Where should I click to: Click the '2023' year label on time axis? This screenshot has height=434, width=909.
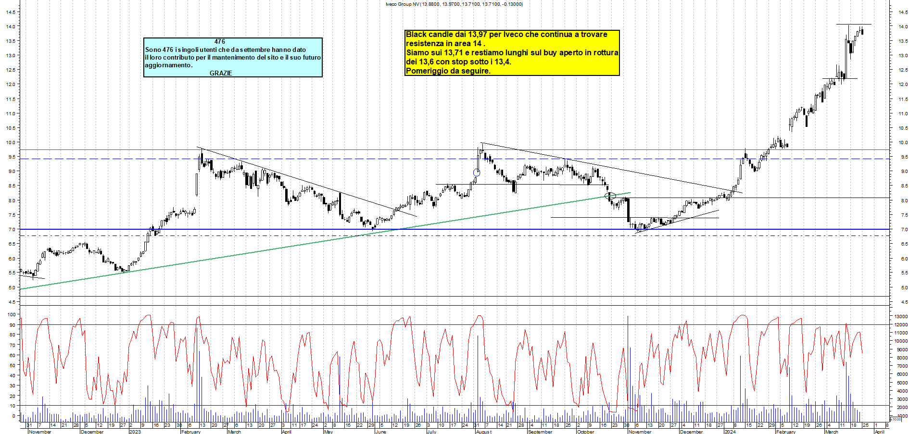coord(135,432)
